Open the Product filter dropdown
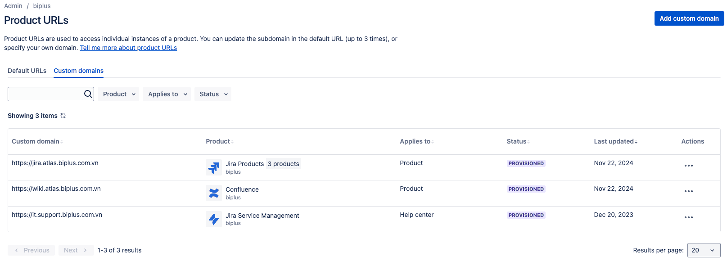Screen dimensions: 727x261 click(x=118, y=94)
